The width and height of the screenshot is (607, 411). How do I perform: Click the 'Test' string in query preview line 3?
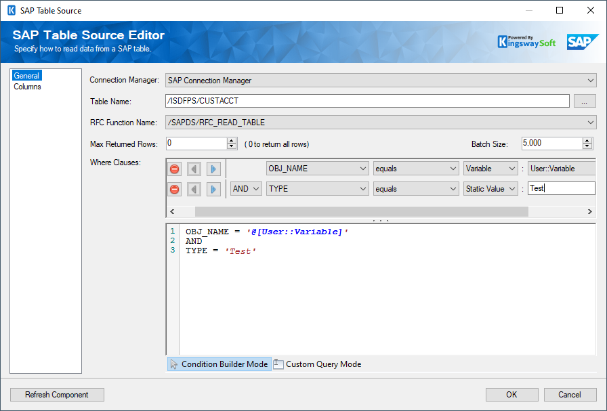240,251
